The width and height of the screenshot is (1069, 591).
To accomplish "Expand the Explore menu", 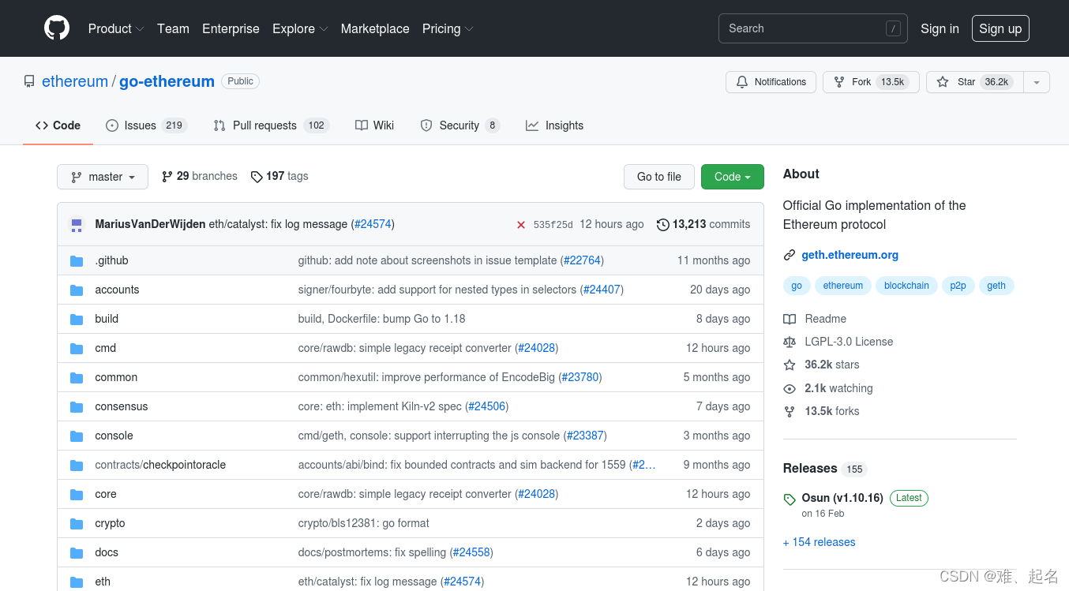I will (x=300, y=28).
